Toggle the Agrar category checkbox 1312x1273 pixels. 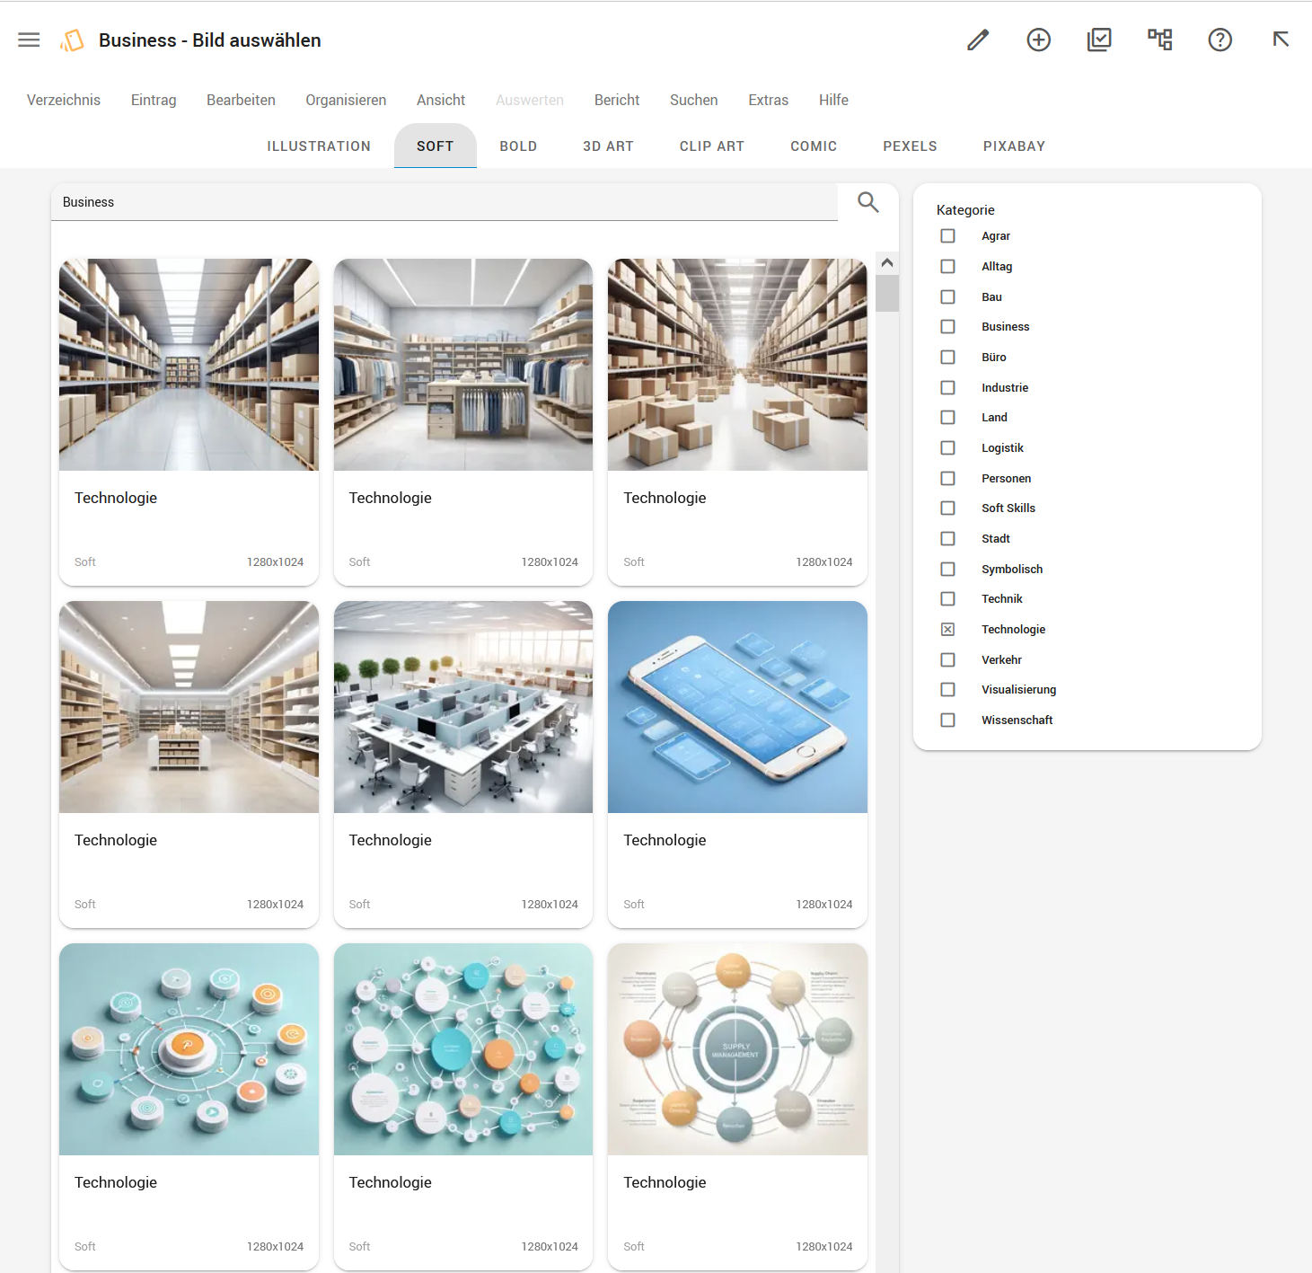pos(947,236)
